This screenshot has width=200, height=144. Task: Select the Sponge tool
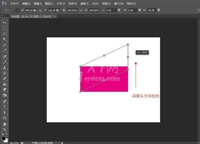click(x=5, y=95)
